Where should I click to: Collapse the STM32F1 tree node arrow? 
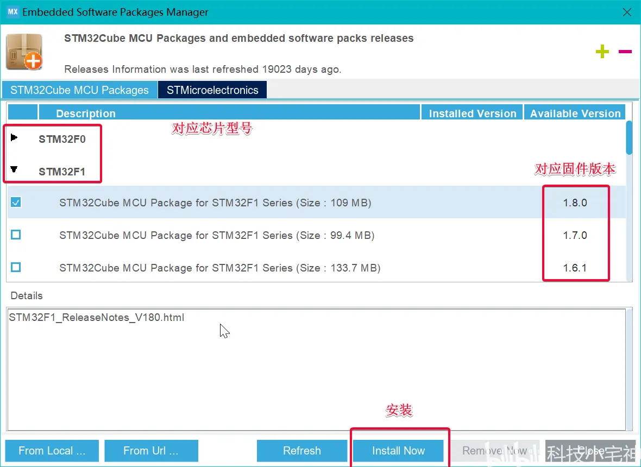14,169
